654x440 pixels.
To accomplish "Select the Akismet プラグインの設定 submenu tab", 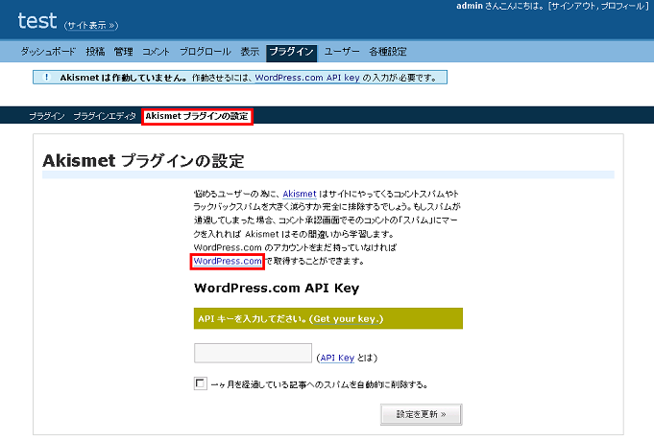I will [x=197, y=116].
